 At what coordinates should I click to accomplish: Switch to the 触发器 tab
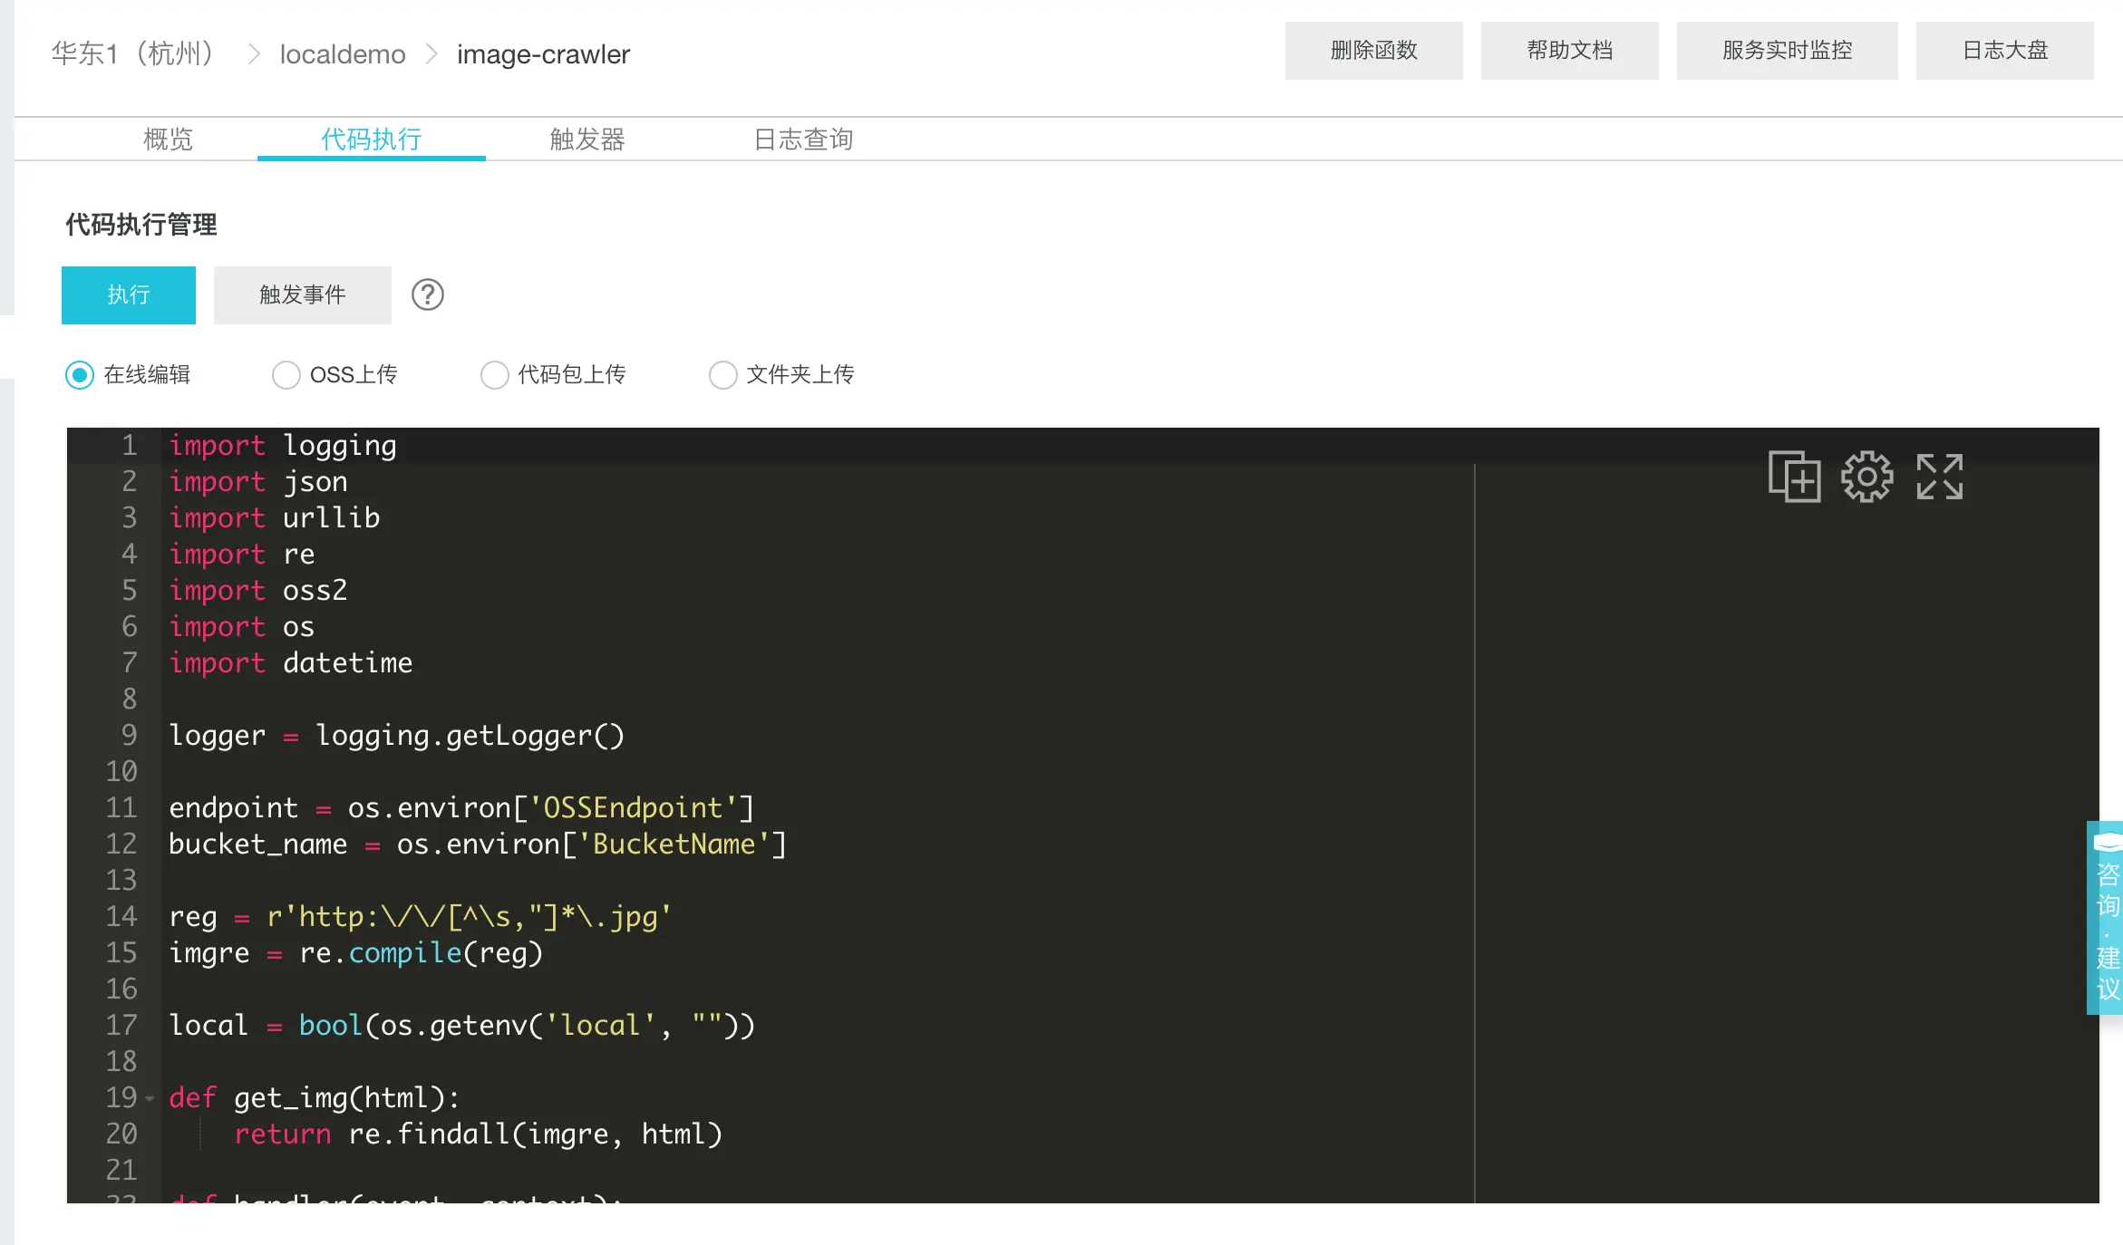[586, 139]
